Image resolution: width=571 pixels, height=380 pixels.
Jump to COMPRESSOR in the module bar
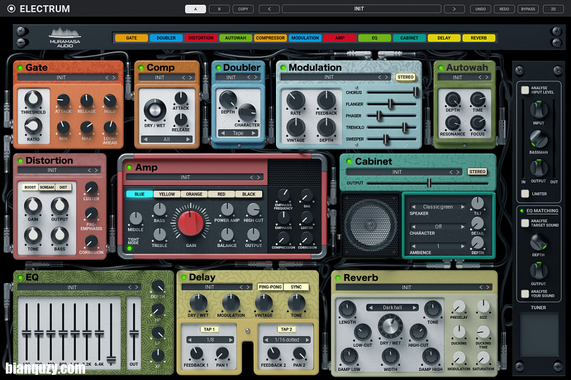pos(270,38)
